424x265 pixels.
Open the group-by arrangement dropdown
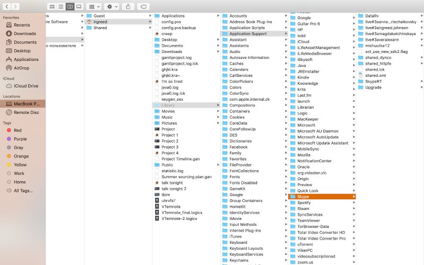pos(94,6)
